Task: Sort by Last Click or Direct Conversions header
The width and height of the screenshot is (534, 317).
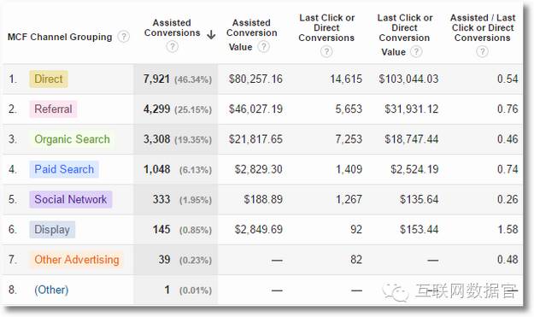Action: click(326, 27)
